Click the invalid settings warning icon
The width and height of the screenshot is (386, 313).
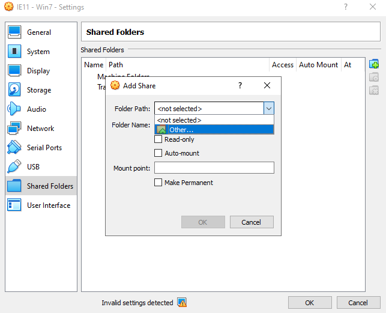pyautogui.click(x=182, y=302)
